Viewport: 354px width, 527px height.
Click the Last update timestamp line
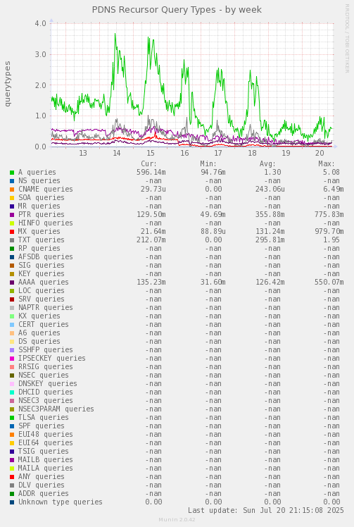pyautogui.click(x=265, y=510)
